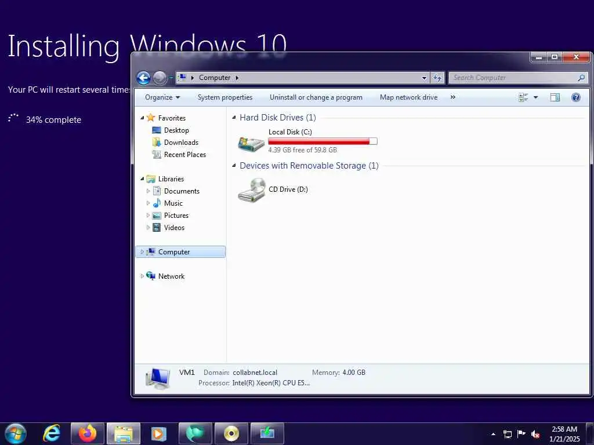Open Downloads under Favorites
Screen dimensions: 594x445
[181, 143]
